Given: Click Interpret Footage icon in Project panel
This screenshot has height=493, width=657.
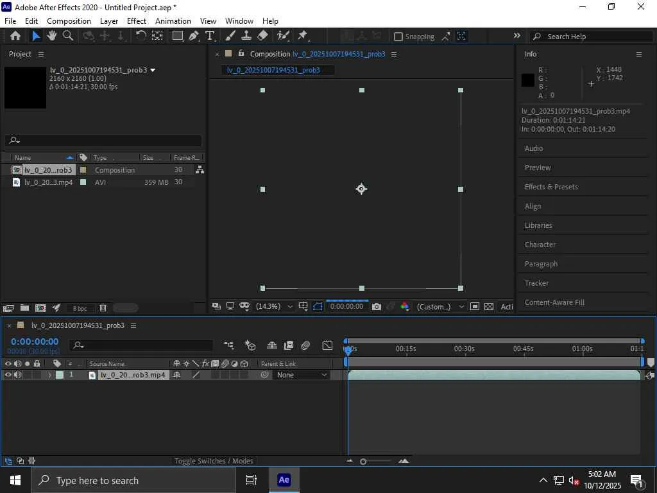Looking at the screenshot, I should [8, 308].
